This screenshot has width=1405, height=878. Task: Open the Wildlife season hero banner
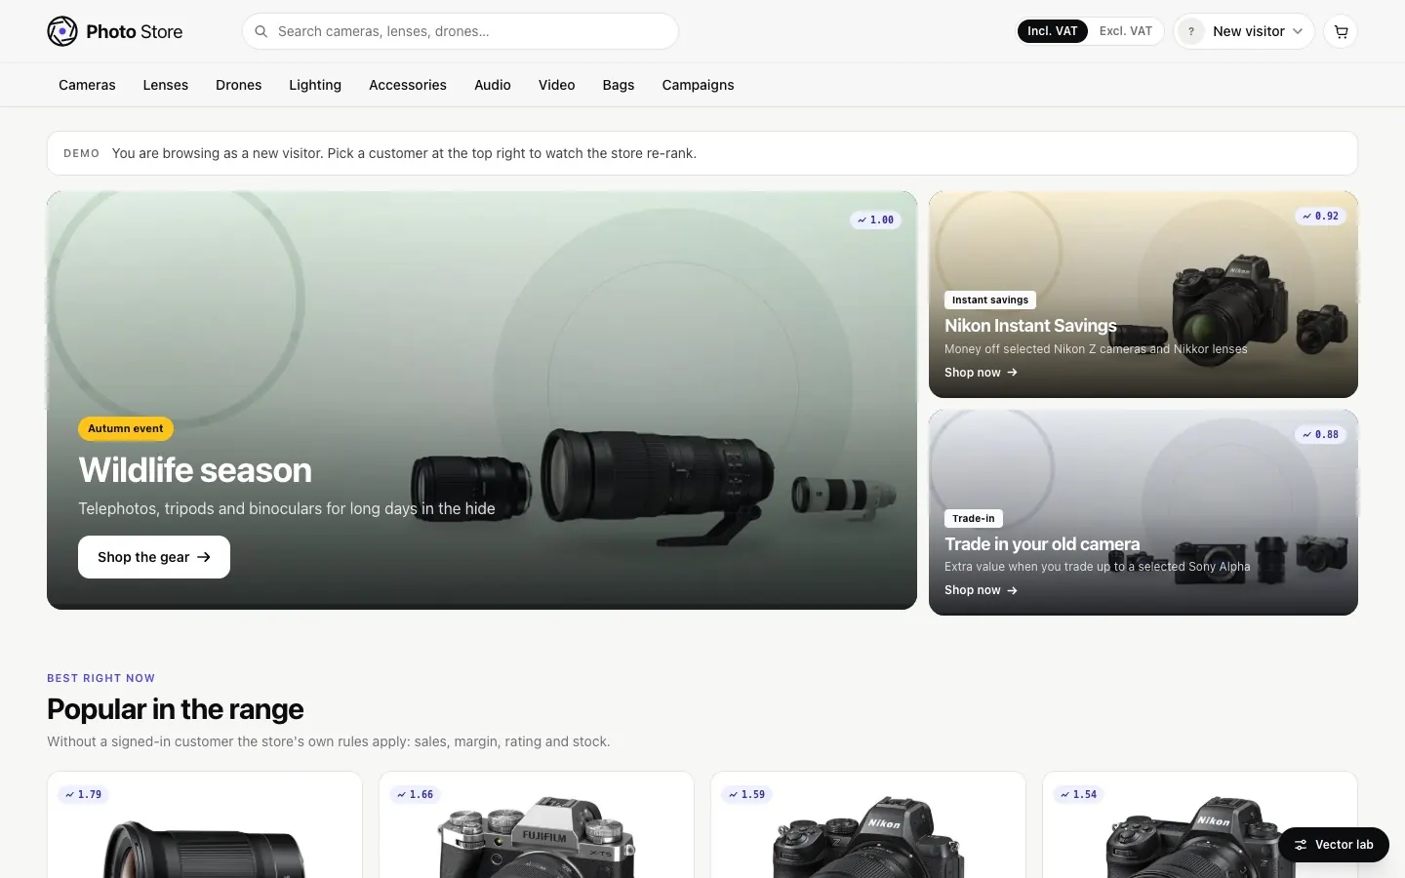coord(482,400)
